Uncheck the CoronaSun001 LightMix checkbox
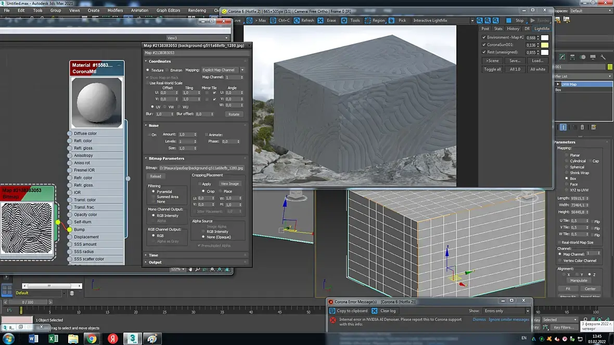Viewport: 614px width, 345px height. 484,45
